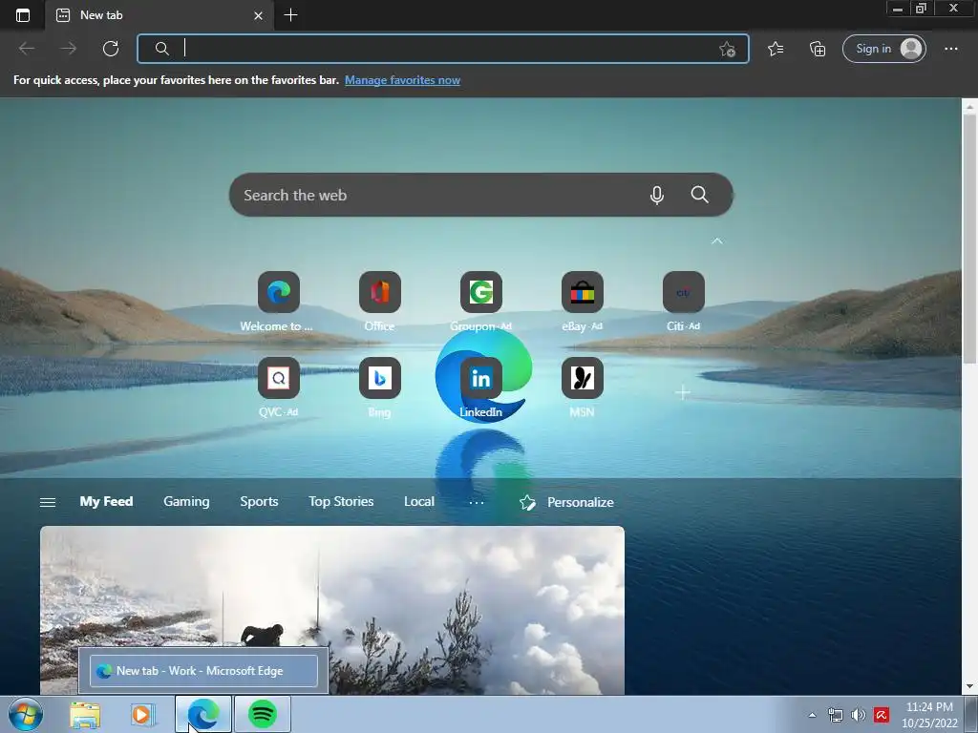978x733 pixels.
Task: Select the New tab browser tab
Action: [159, 15]
